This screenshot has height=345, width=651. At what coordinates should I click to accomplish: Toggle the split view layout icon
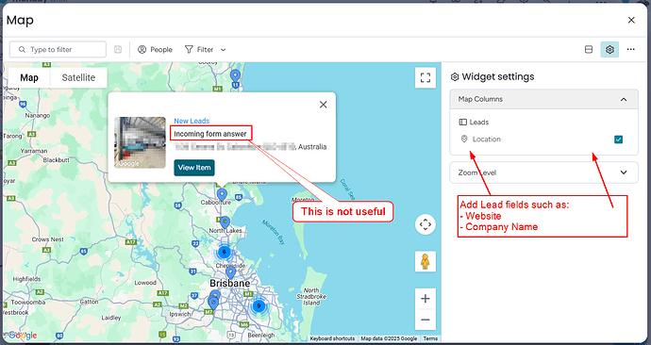pos(589,49)
